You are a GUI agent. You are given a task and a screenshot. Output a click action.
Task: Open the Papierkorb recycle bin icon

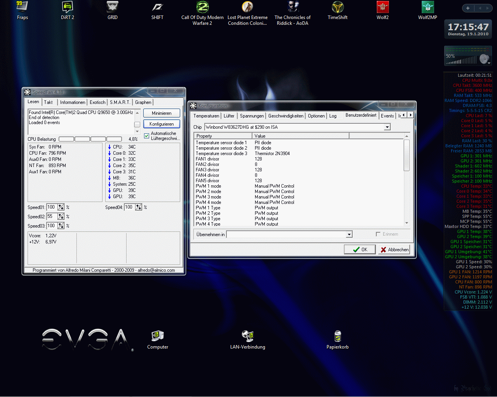coord(337,340)
